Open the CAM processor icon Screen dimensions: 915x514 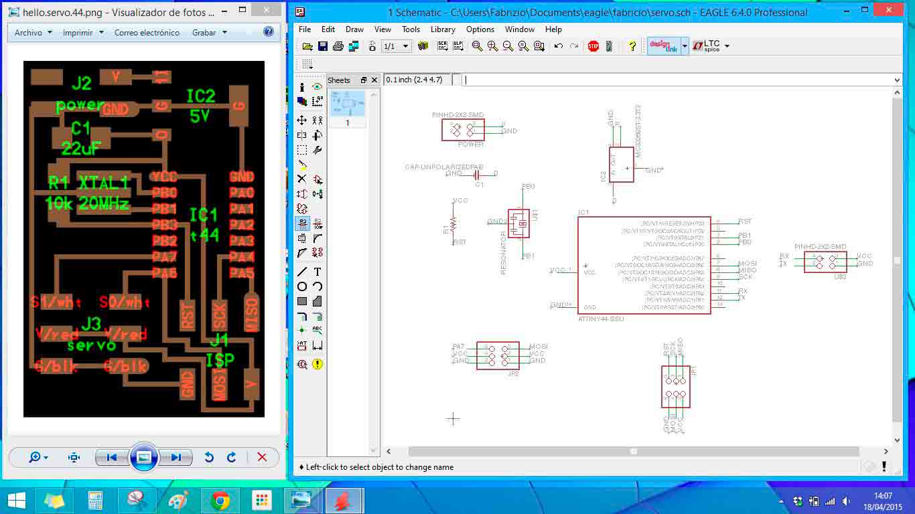(354, 46)
